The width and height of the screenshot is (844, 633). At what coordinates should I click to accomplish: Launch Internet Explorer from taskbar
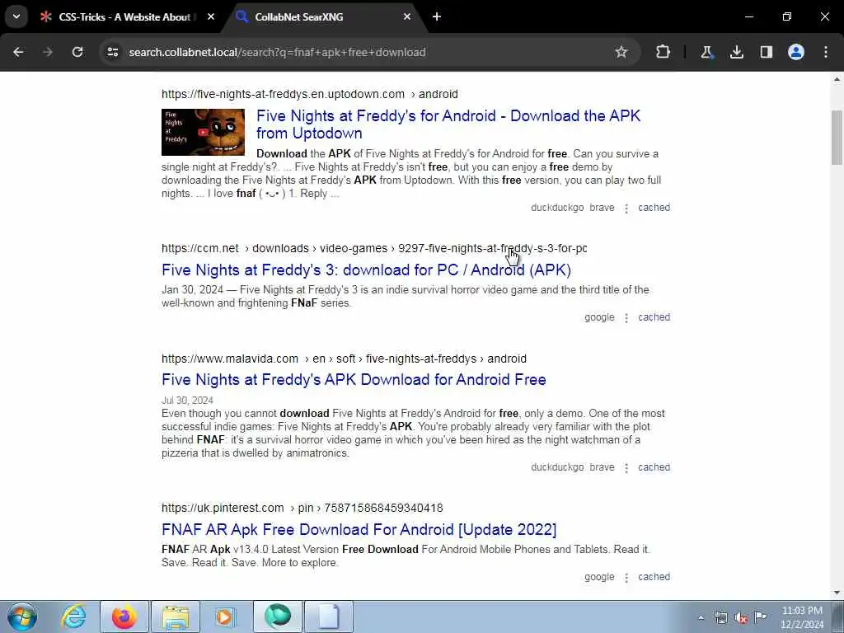pyautogui.click(x=73, y=617)
